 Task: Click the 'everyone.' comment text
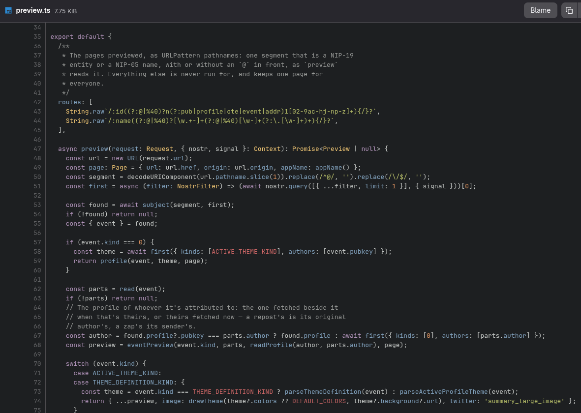click(x=87, y=84)
